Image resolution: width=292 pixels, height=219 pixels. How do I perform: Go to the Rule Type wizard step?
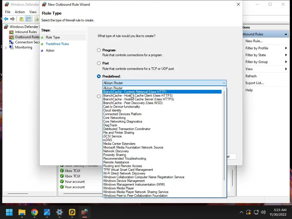click(x=53, y=37)
